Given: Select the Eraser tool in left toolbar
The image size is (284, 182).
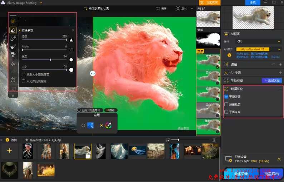Looking at the screenshot, I should (13, 30).
